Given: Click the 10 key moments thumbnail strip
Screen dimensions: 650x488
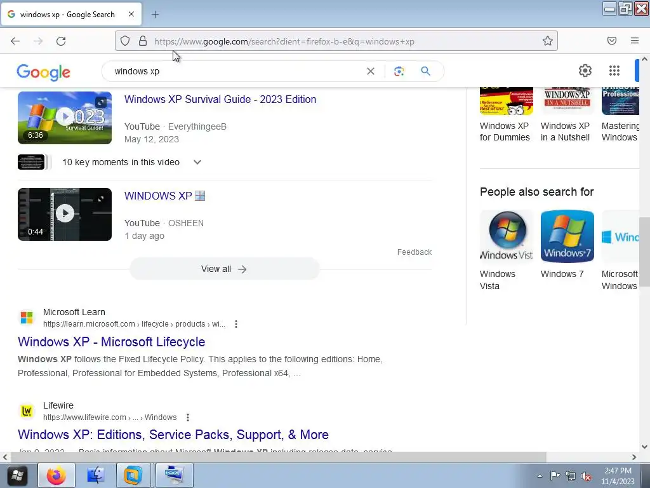Looking at the screenshot, I should coord(34,162).
